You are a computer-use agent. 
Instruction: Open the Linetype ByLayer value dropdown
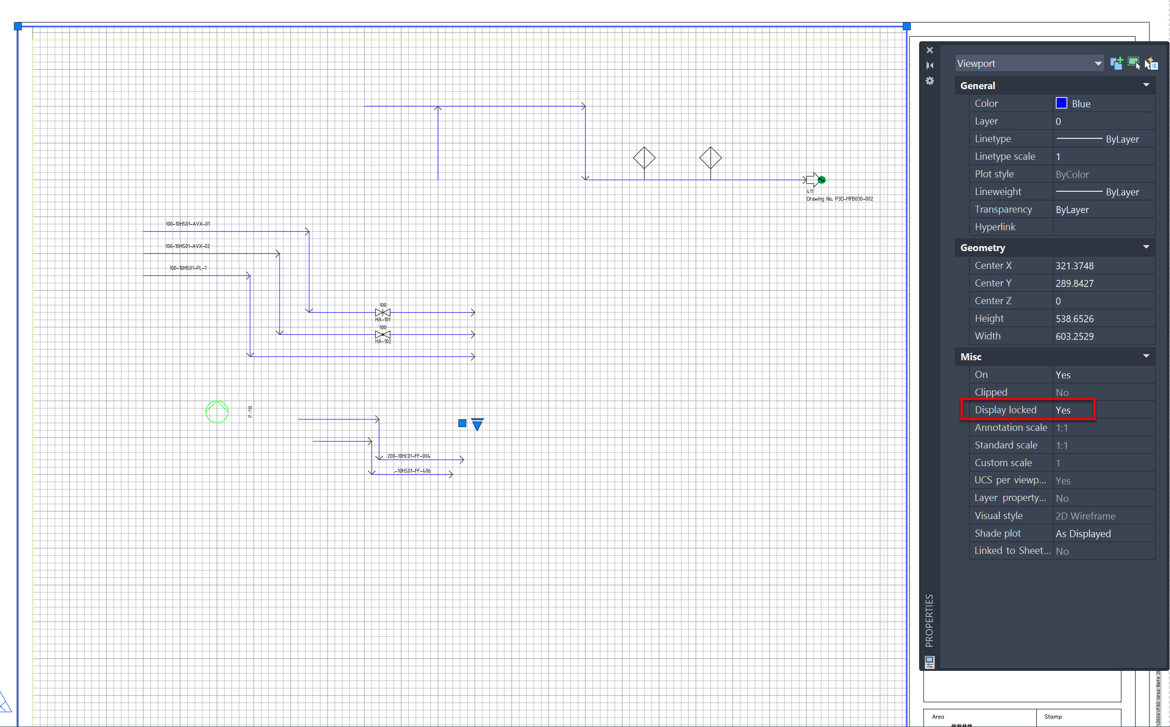(x=1104, y=139)
